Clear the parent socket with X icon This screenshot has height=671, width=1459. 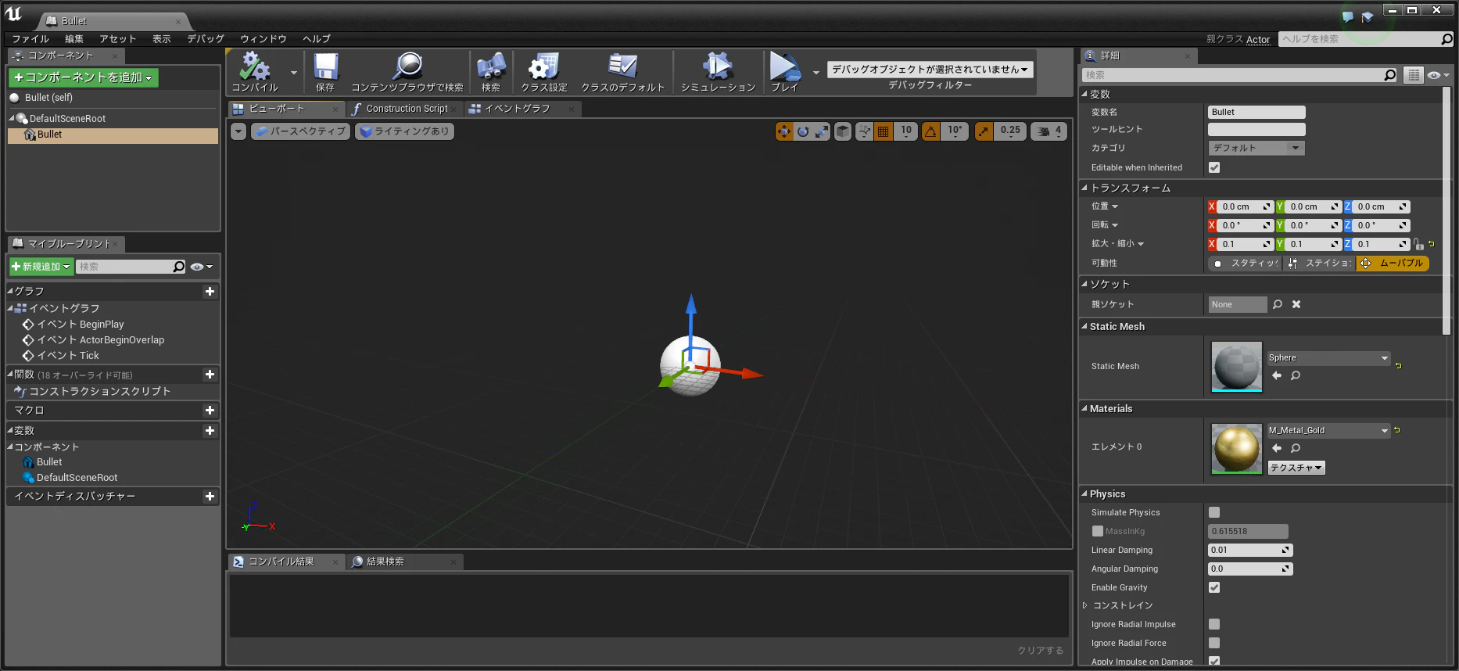coord(1296,304)
